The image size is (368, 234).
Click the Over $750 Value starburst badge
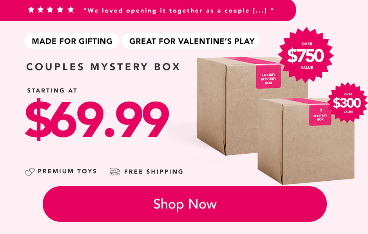(x=306, y=55)
